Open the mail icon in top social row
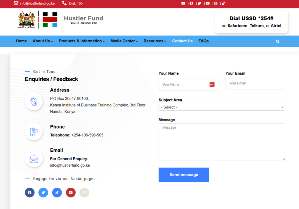This screenshot has height=209, width=299. click(183, 4)
